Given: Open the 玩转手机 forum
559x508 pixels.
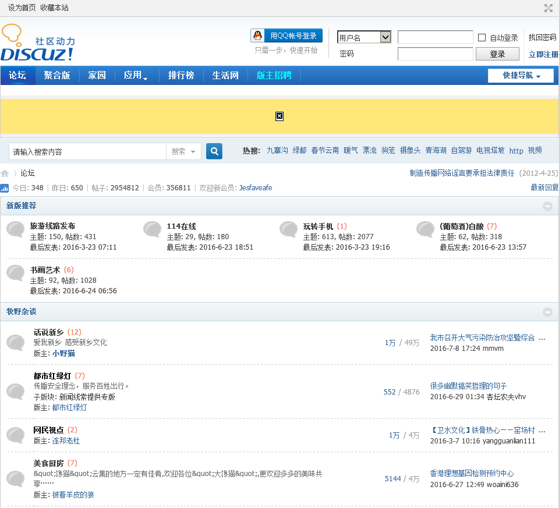Looking at the screenshot, I should tap(318, 226).
